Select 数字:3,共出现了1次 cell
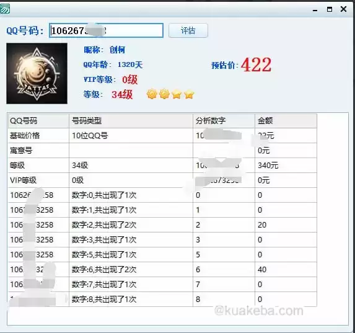Screen dimensions: 355x333 (131, 240)
